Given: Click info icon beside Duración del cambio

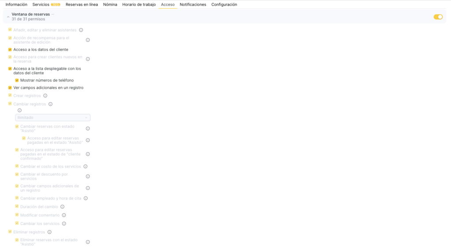Looking at the screenshot, I should point(62,207).
